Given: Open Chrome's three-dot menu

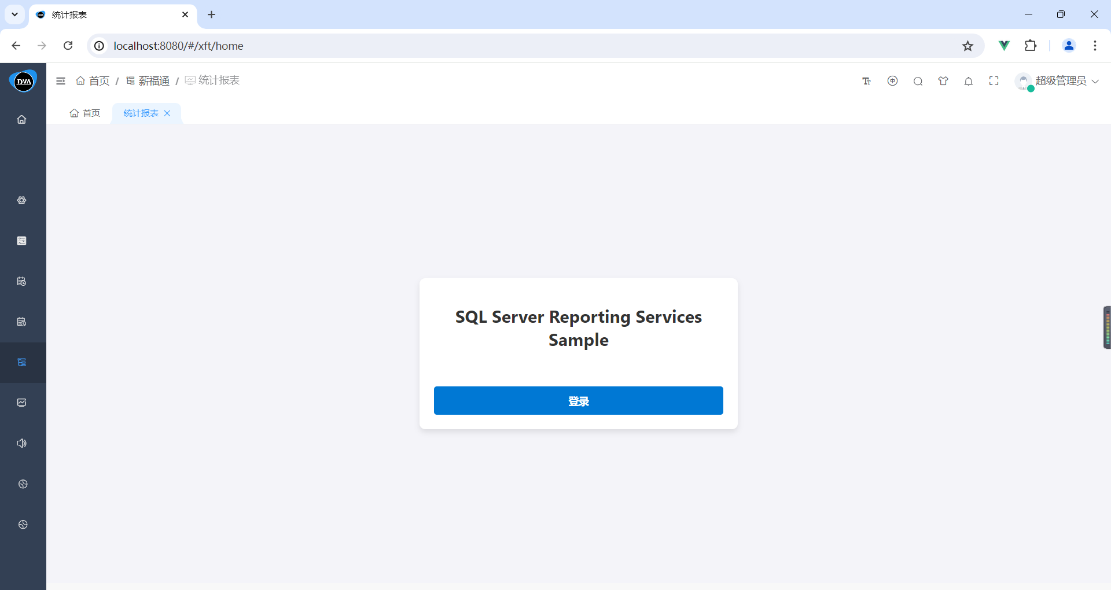Looking at the screenshot, I should [1095, 46].
